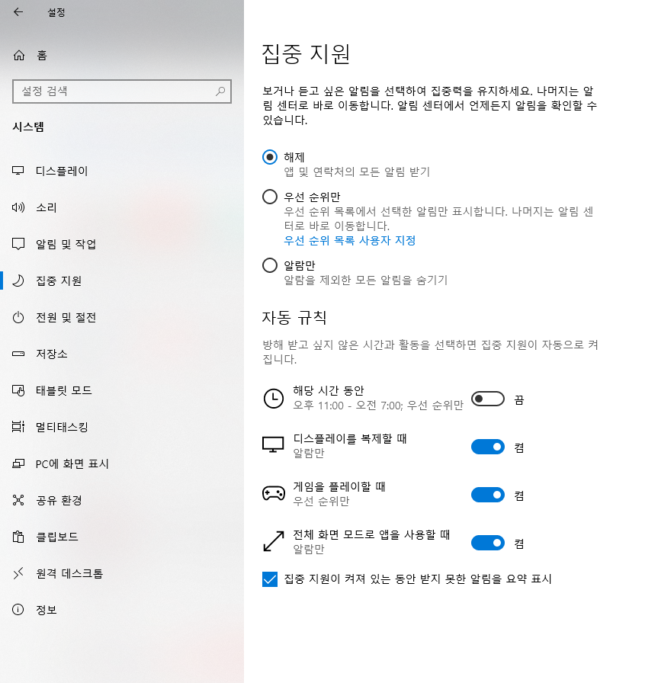Image resolution: width=658 pixels, height=683 pixels.
Task: Disable 전체 화면 모드로 앱을 사용할 때 toggle
Action: click(x=488, y=543)
